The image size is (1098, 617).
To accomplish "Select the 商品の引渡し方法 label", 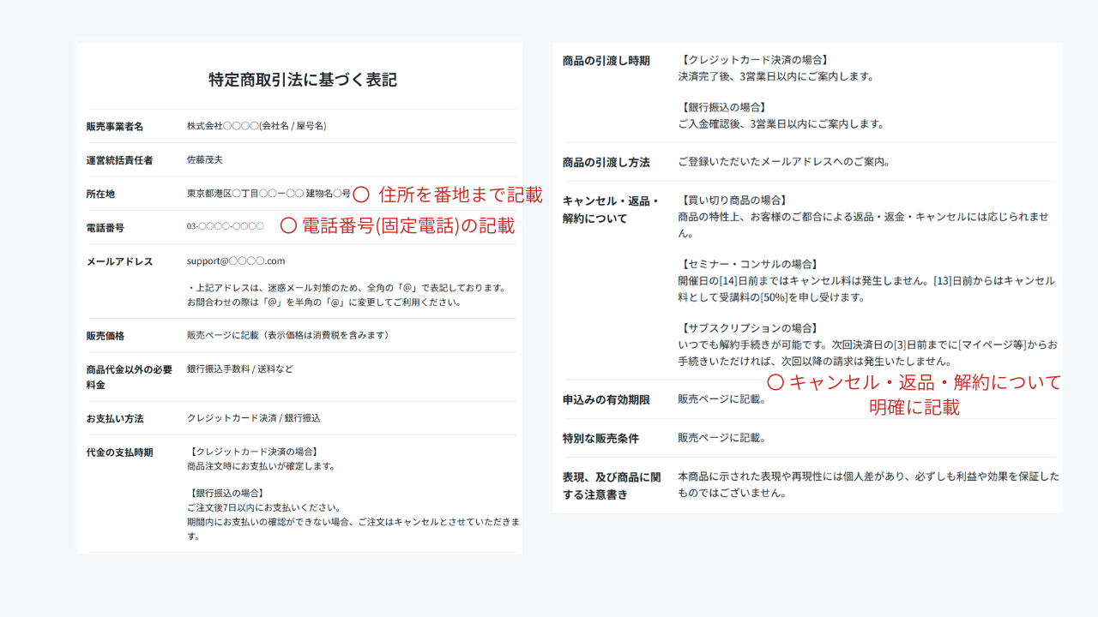I will (x=606, y=162).
